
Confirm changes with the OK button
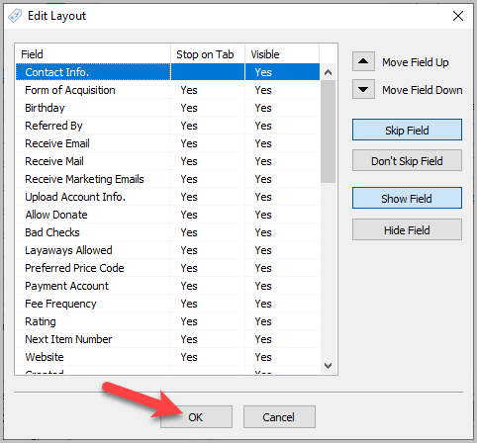click(196, 417)
